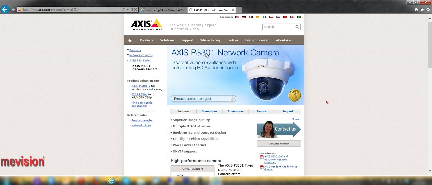This screenshot has height=185, width=432.
Task: Click the site search magnifier button
Action: (297, 27)
